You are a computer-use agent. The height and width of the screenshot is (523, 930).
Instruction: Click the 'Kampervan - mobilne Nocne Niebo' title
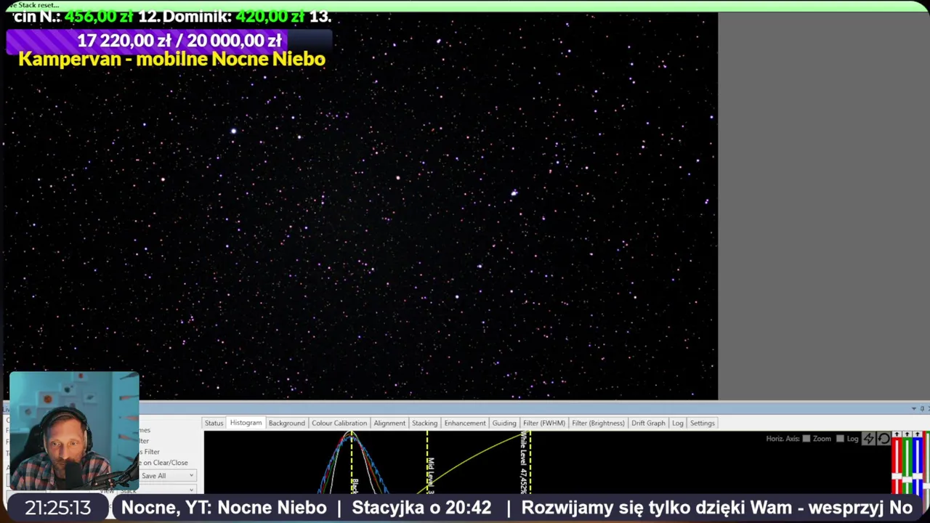point(172,59)
